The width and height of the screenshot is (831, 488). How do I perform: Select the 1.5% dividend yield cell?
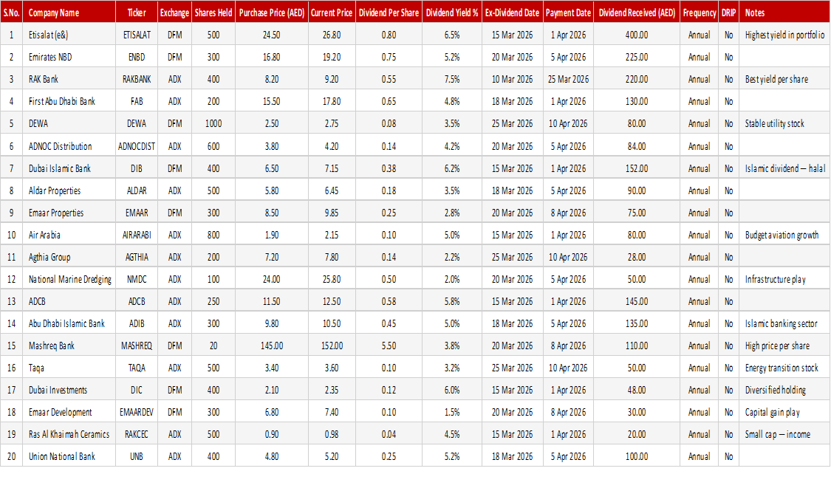point(451,412)
